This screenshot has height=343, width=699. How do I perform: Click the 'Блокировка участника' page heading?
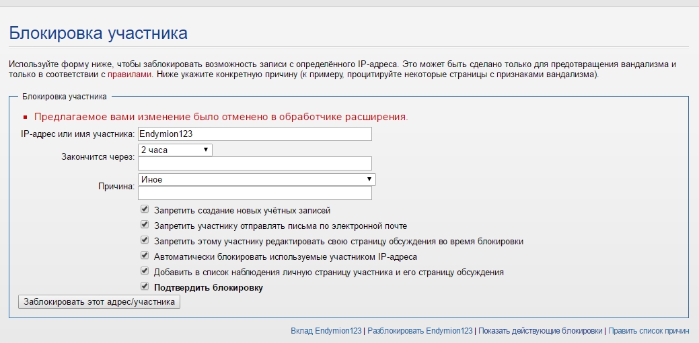pos(98,34)
